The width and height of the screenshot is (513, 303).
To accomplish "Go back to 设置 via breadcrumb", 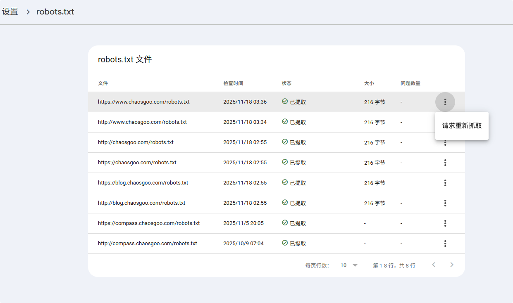I will point(10,12).
